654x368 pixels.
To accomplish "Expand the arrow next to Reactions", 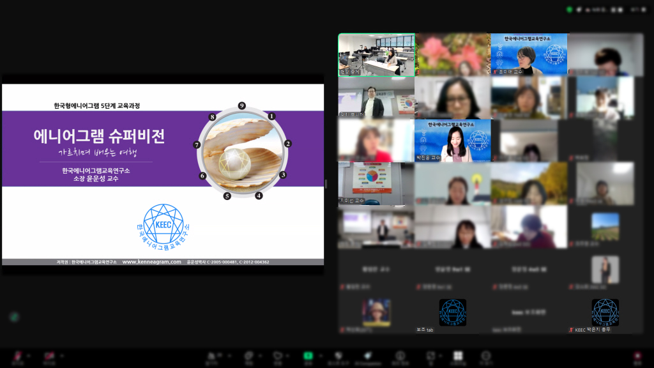I will [x=288, y=356].
